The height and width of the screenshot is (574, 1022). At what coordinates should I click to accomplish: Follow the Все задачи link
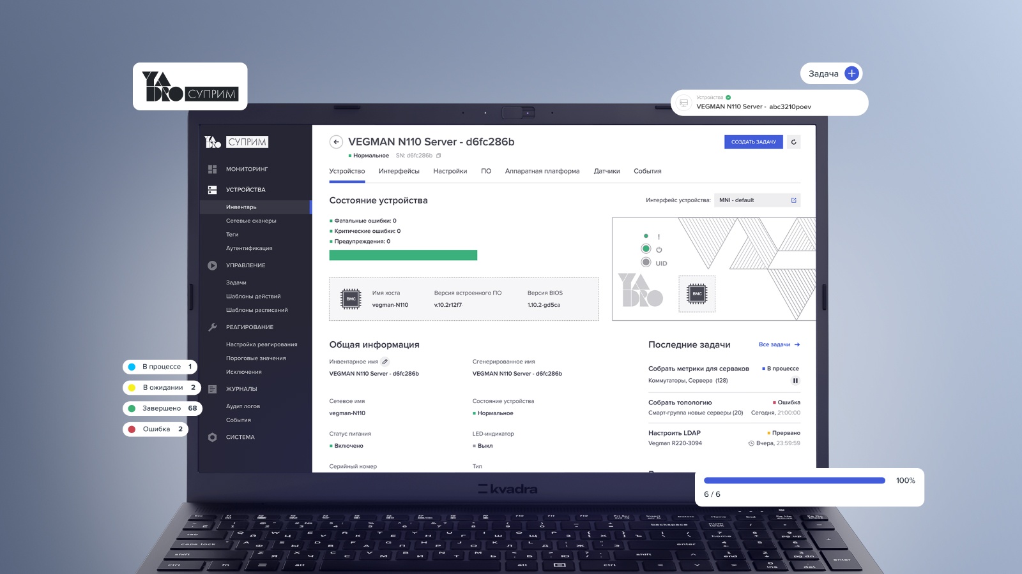[x=774, y=344]
